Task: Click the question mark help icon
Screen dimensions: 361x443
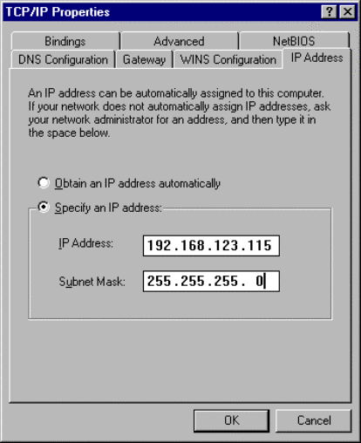Action: pyautogui.click(x=329, y=12)
